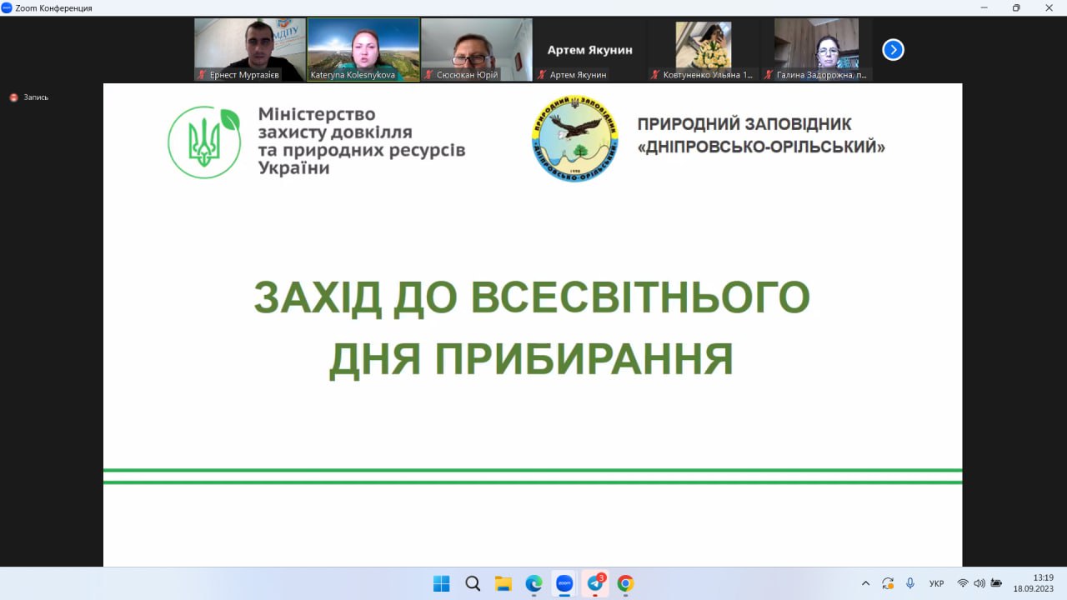The image size is (1067, 600).
Task: Click Сюсюкан Юрій's video tile
Action: 477,48
